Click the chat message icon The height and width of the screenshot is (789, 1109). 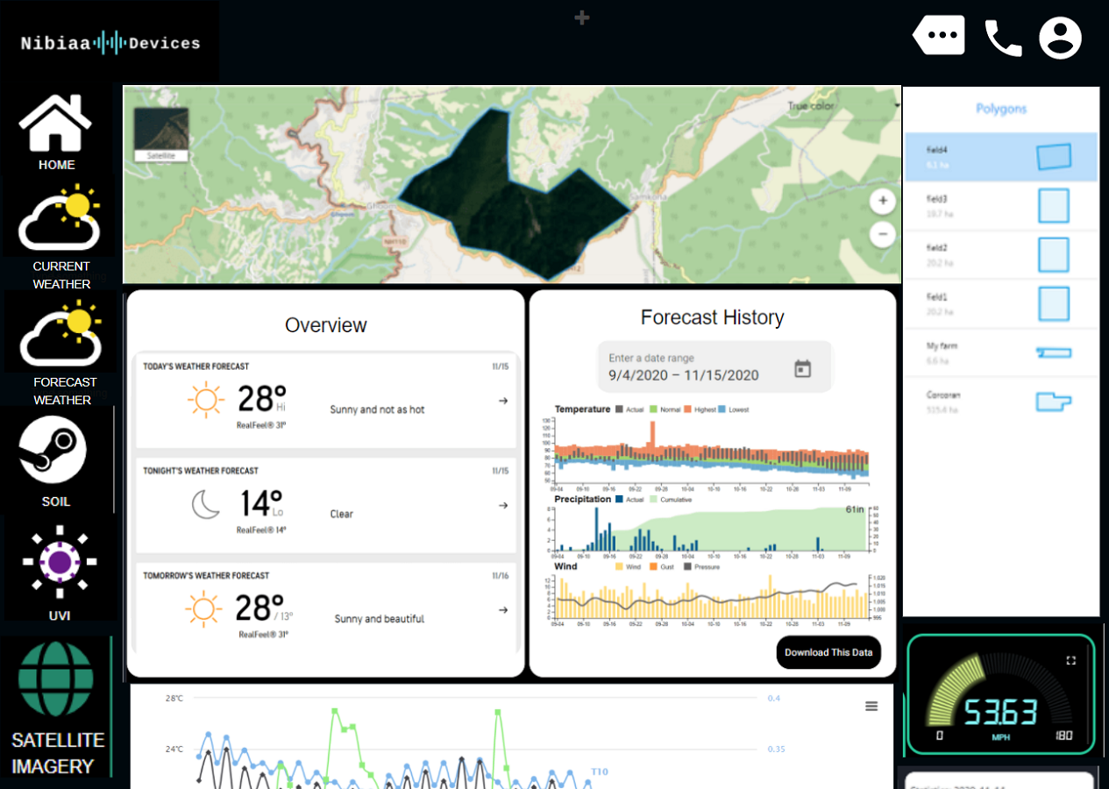pyautogui.click(x=939, y=37)
